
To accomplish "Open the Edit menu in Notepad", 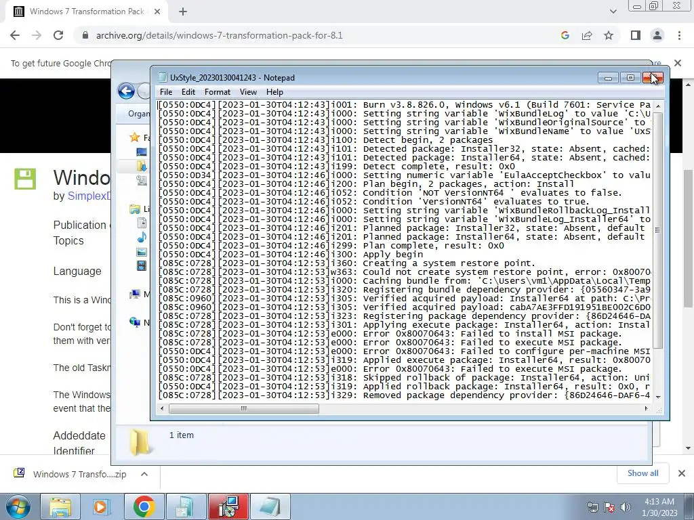I will 188,92.
